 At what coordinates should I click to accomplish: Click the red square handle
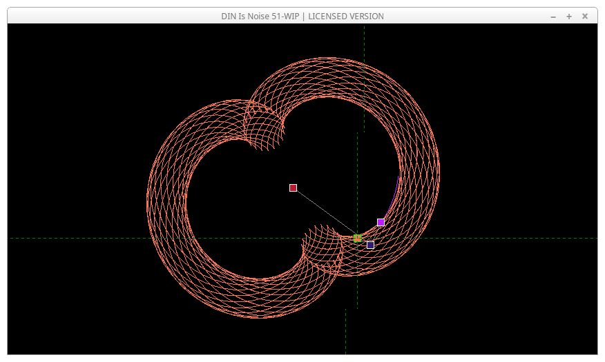[293, 188]
